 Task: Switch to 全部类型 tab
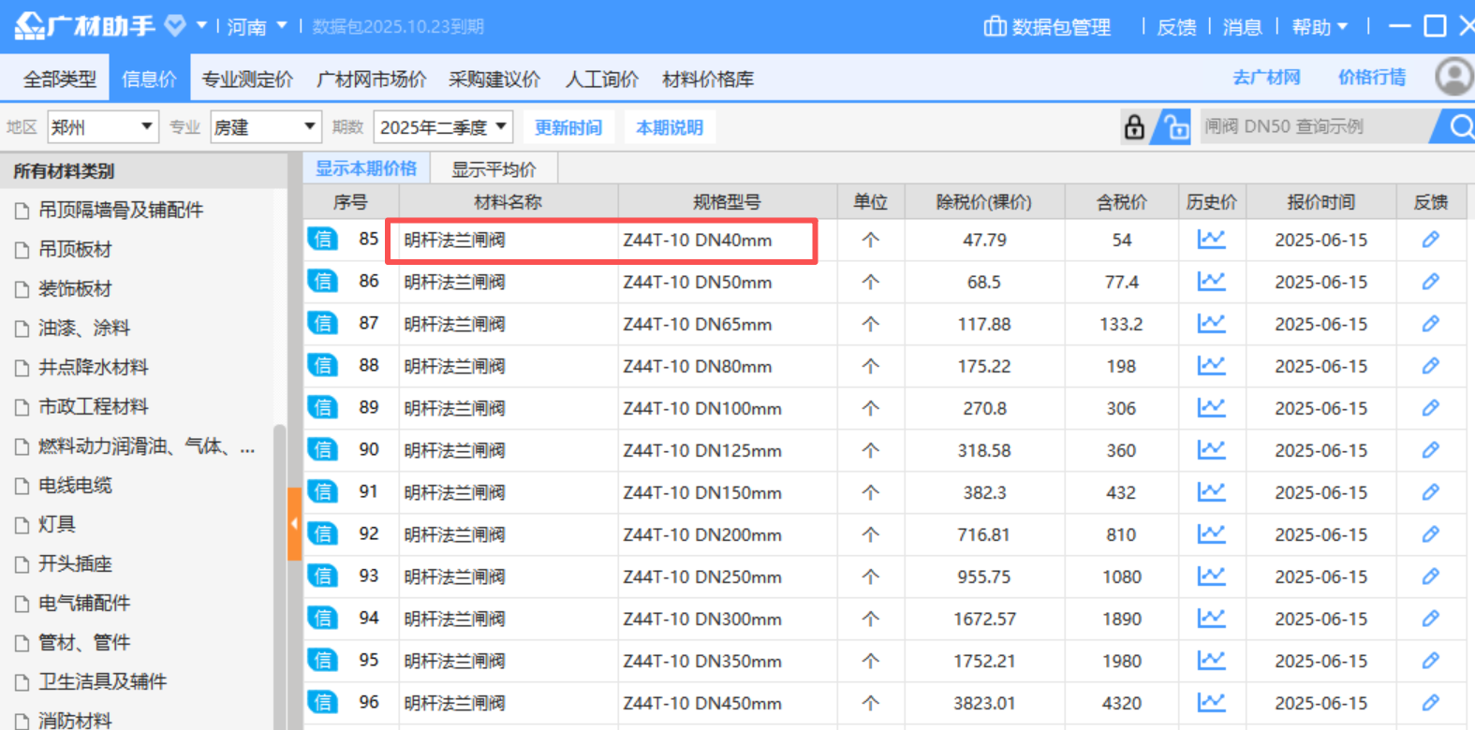(x=59, y=80)
